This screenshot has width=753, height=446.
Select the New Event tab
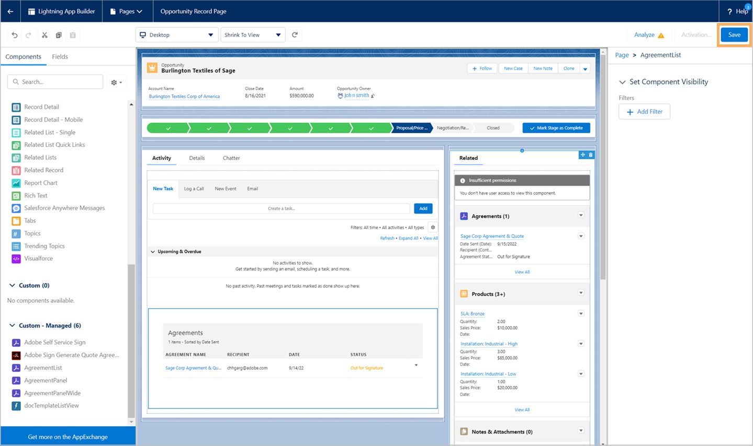click(226, 189)
